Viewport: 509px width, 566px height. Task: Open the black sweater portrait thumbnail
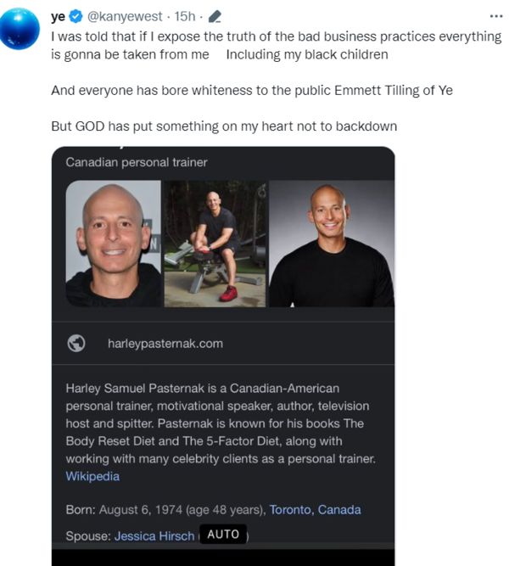(x=332, y=244)
